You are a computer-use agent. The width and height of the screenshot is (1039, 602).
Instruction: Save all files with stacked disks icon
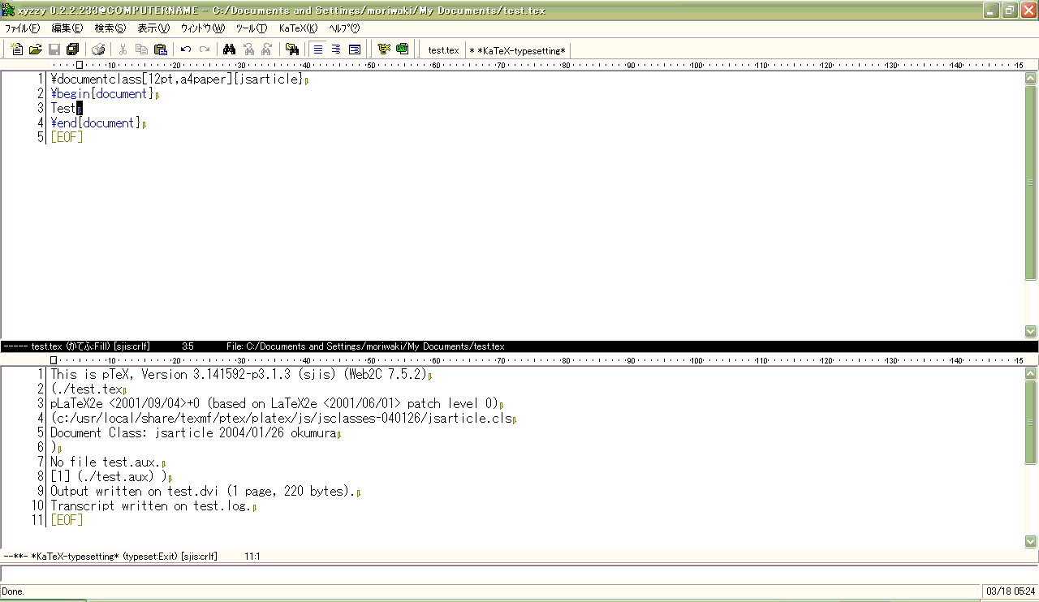coord(72,49)
